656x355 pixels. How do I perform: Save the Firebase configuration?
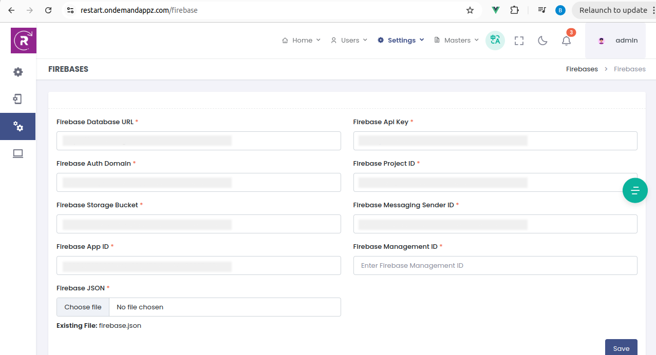pyautogui.click(x=621, y=348)
